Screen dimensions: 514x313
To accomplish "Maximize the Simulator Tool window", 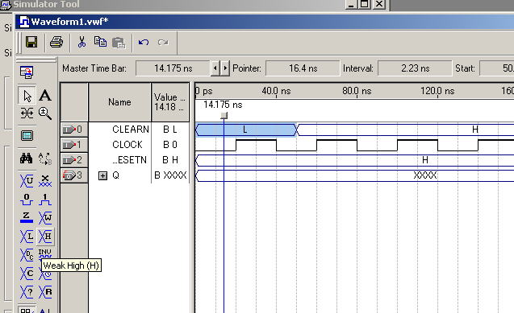I will (365, 4).
